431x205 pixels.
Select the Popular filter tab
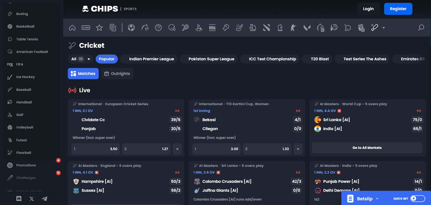coord(107,59)
